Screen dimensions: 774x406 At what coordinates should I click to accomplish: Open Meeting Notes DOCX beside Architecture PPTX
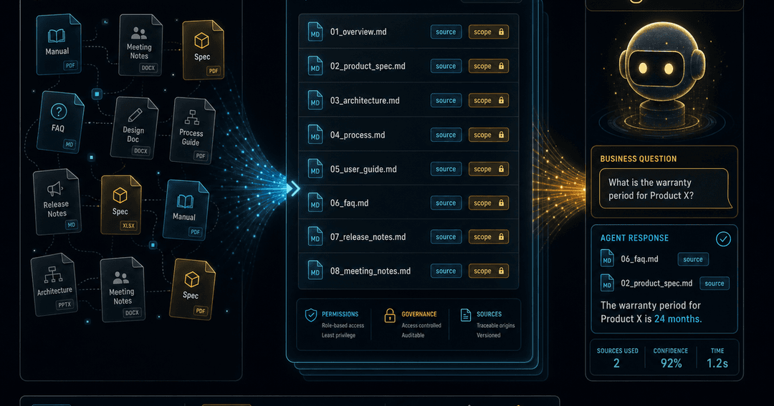coord(123,289)
